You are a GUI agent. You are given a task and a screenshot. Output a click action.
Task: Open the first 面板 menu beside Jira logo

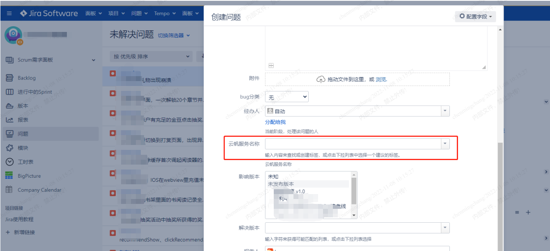click(94, 14)
